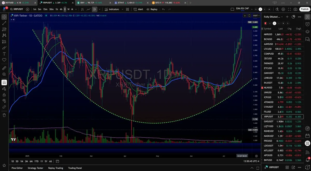Select the trend line drawing tool

click(x=4, y=23)
